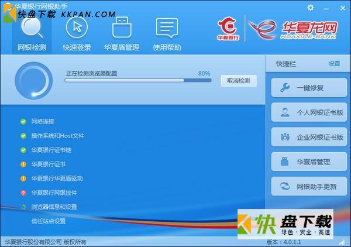Click green check icon for 操作系统和Host文件
351x247 pixels.
(x=23, y=136)
